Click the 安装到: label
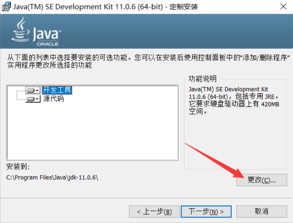The width and height of the screenshot is (293, 223). pyautogui.click(x=18, y=167)
